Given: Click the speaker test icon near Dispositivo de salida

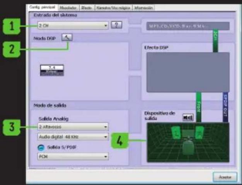Looking at the screenshot, I should (x=188, y=117).
